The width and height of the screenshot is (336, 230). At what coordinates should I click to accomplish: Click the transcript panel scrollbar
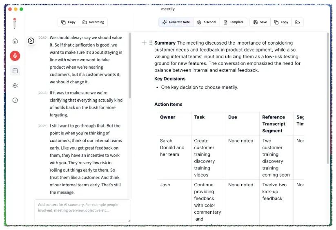tap(130, 66)
